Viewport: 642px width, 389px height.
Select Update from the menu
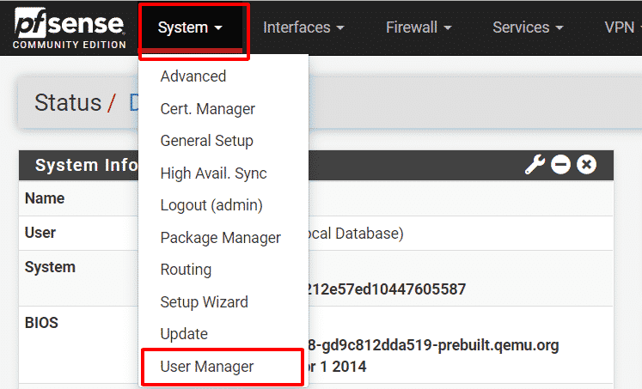184,334
